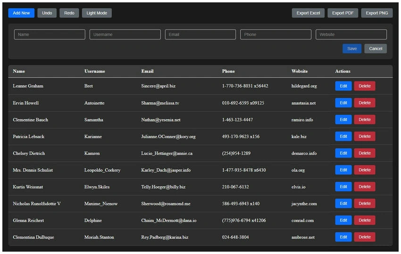Click into the Email field
401x254 pixels.
[x=200, y=34]
